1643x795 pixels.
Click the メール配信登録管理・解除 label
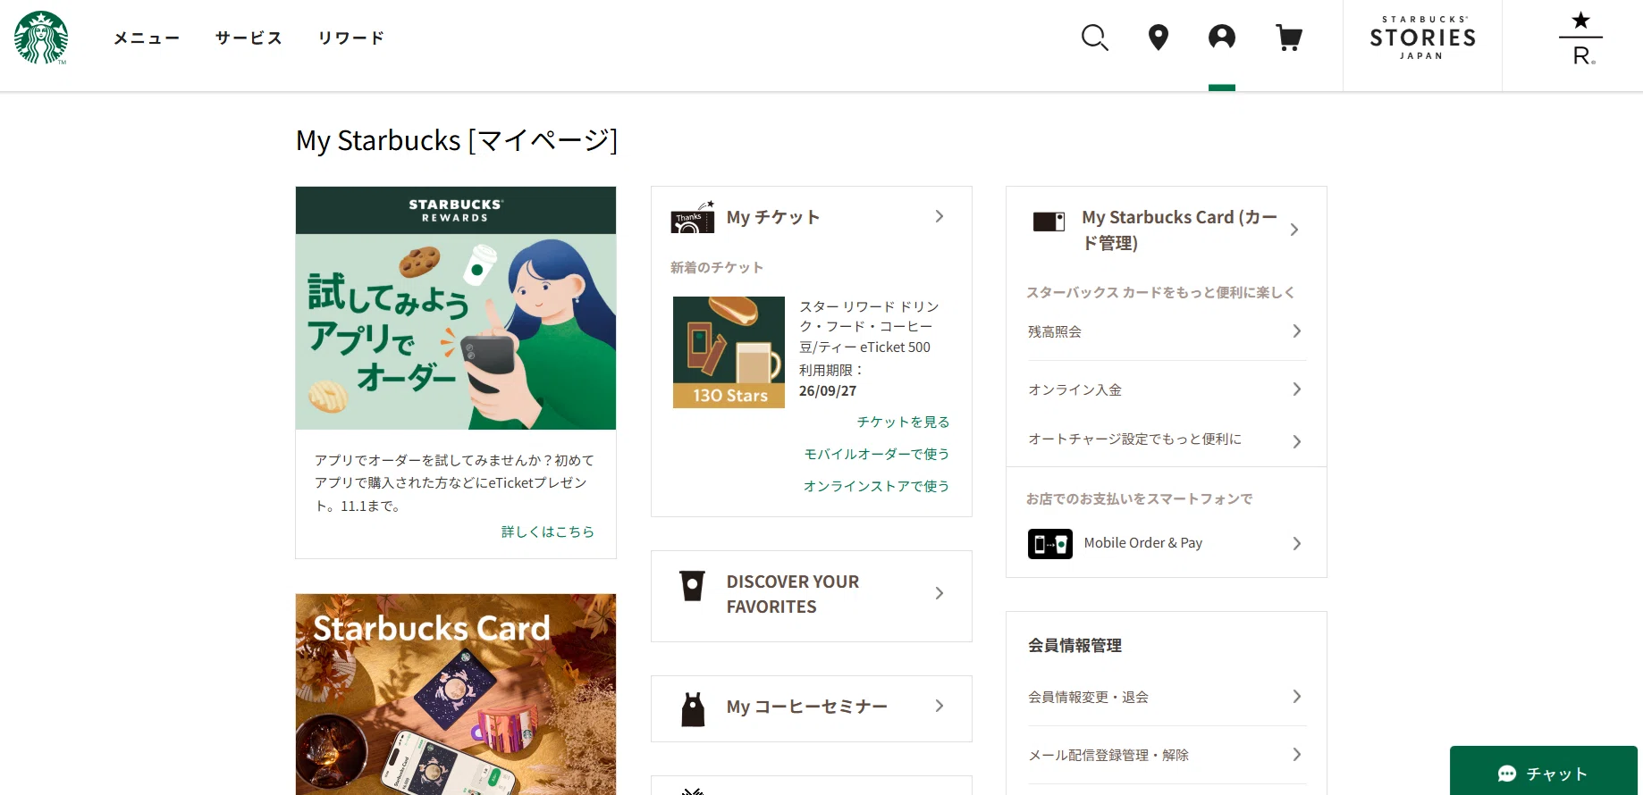point(1108,755)
